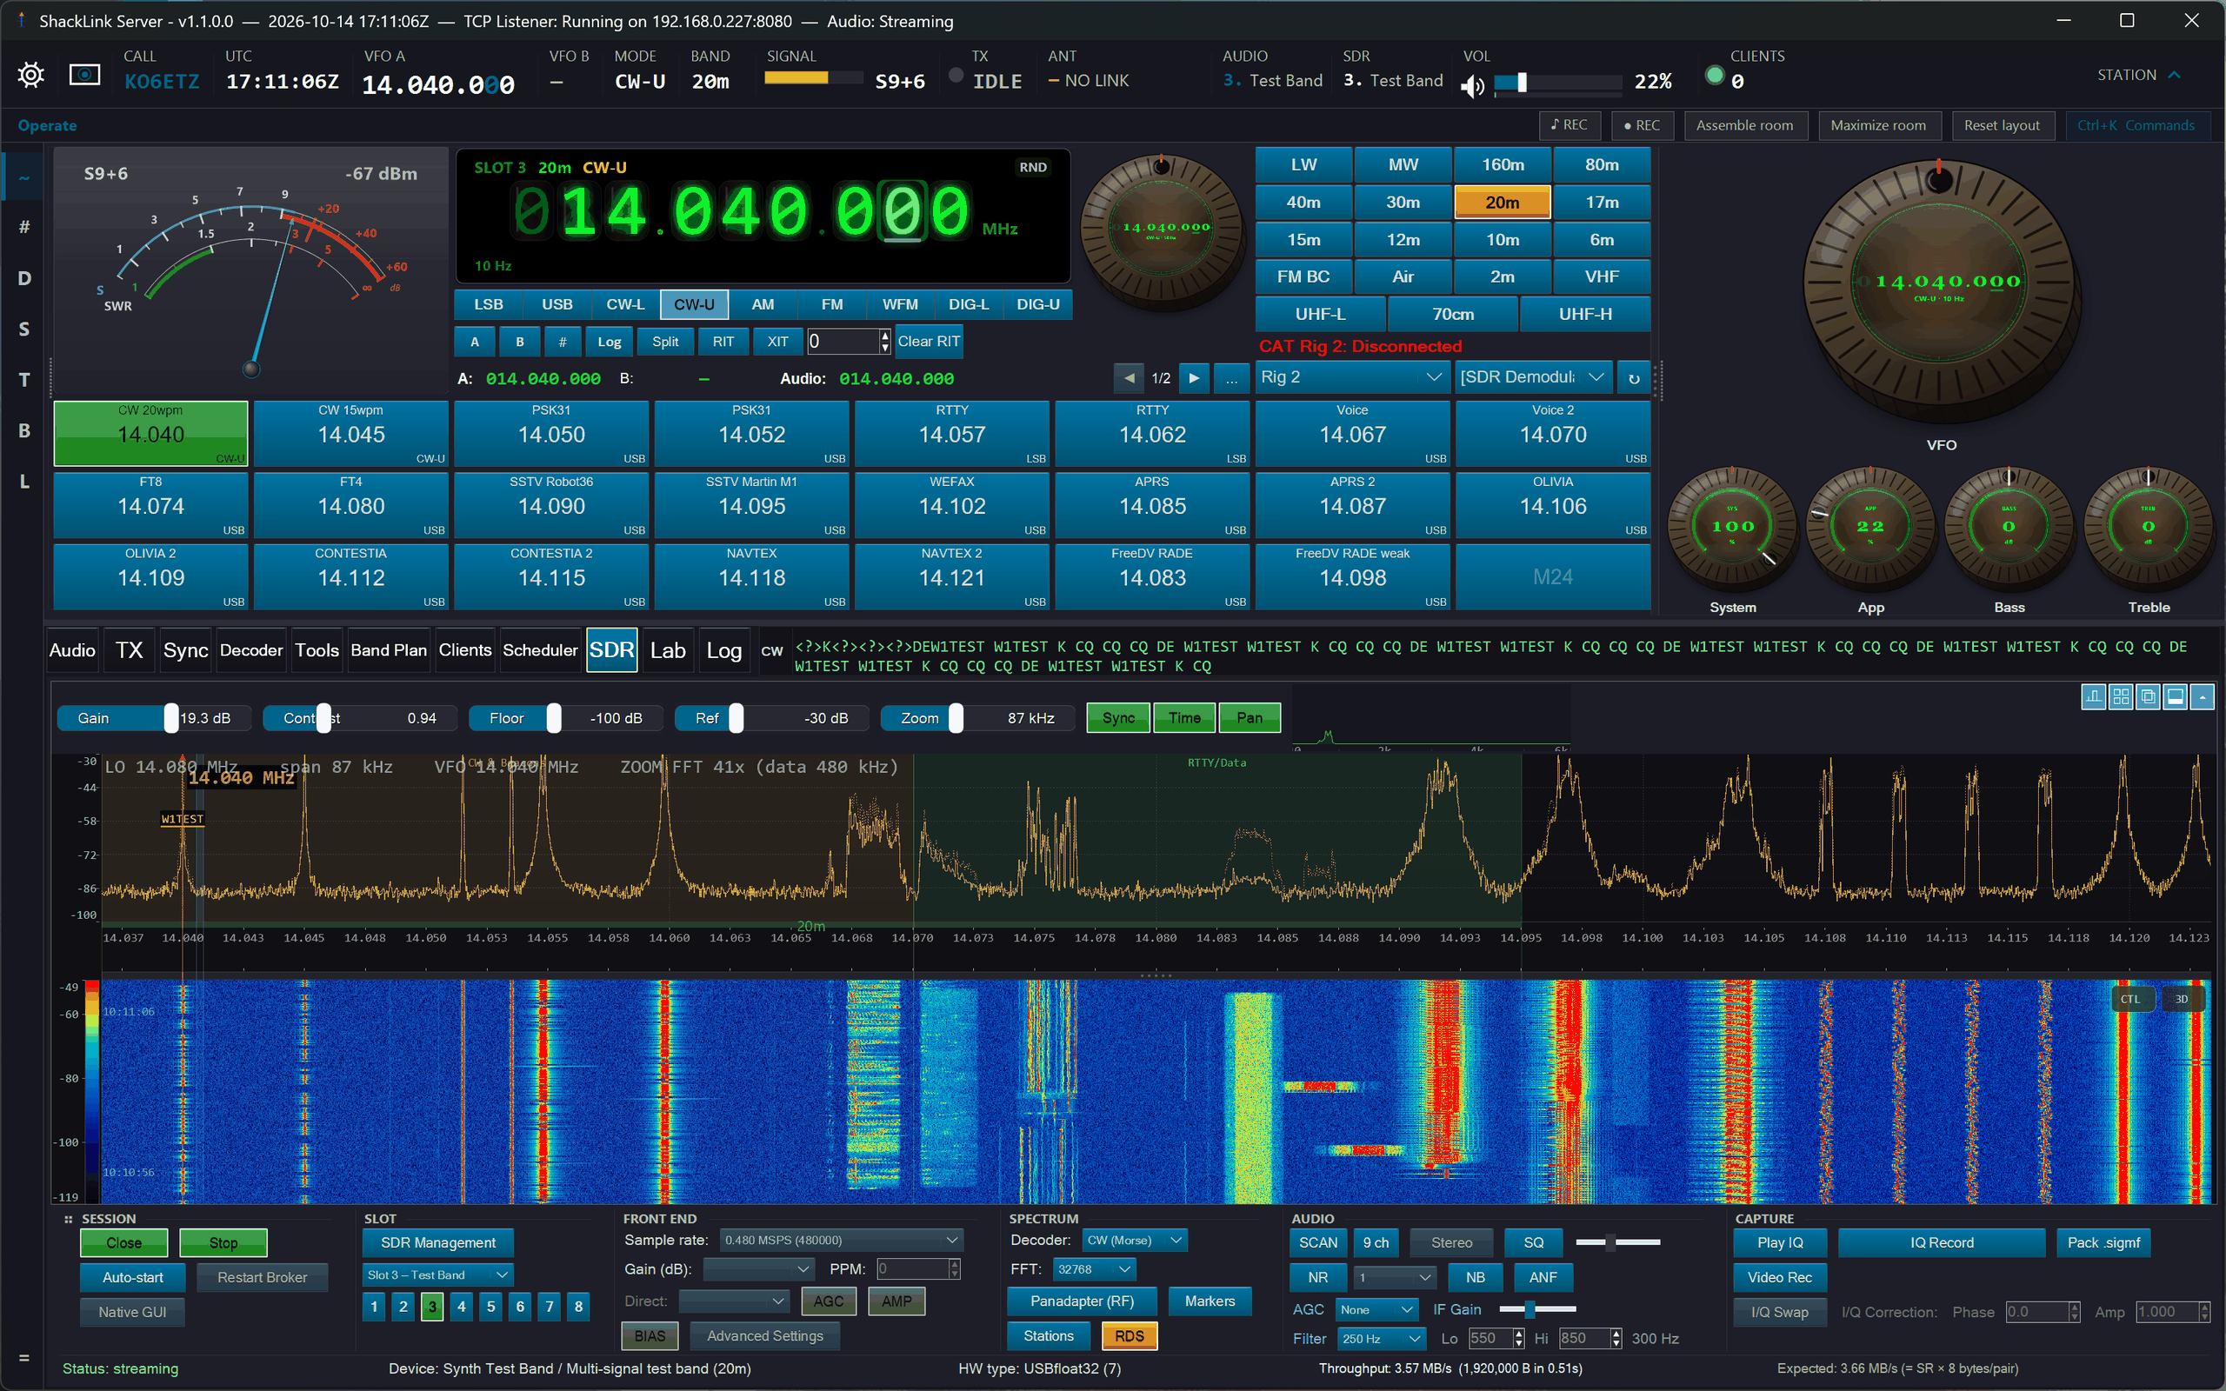Open the Rig 2 dropdown
The image size is (2226, 1391).
tap(1351, 377)
